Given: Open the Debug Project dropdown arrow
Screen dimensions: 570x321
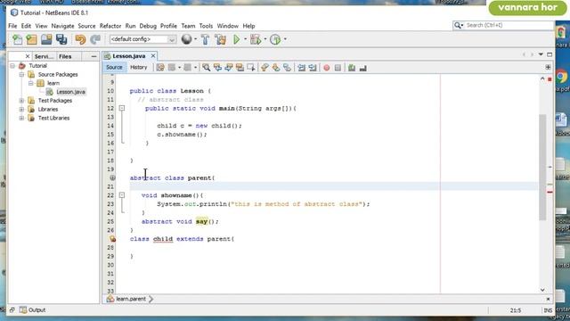Looking at the screenshot, I should coord(265,39).
